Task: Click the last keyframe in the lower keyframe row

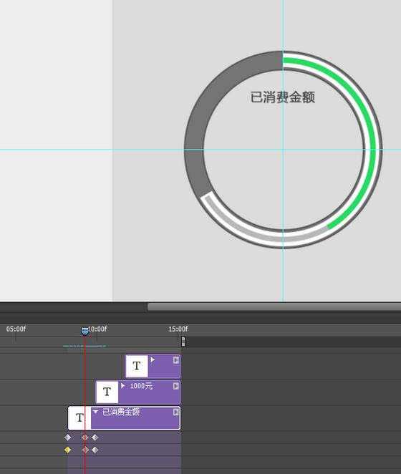Action: click(x=95, y=450)
